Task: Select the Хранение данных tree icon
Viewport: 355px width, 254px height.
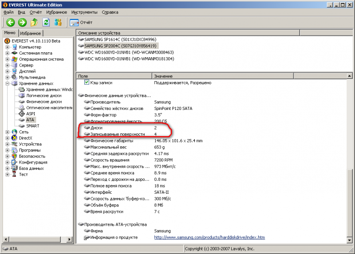Action: coord(15,83)
